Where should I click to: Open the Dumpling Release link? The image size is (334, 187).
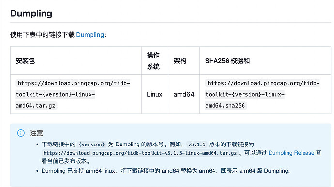click(291, 153)
